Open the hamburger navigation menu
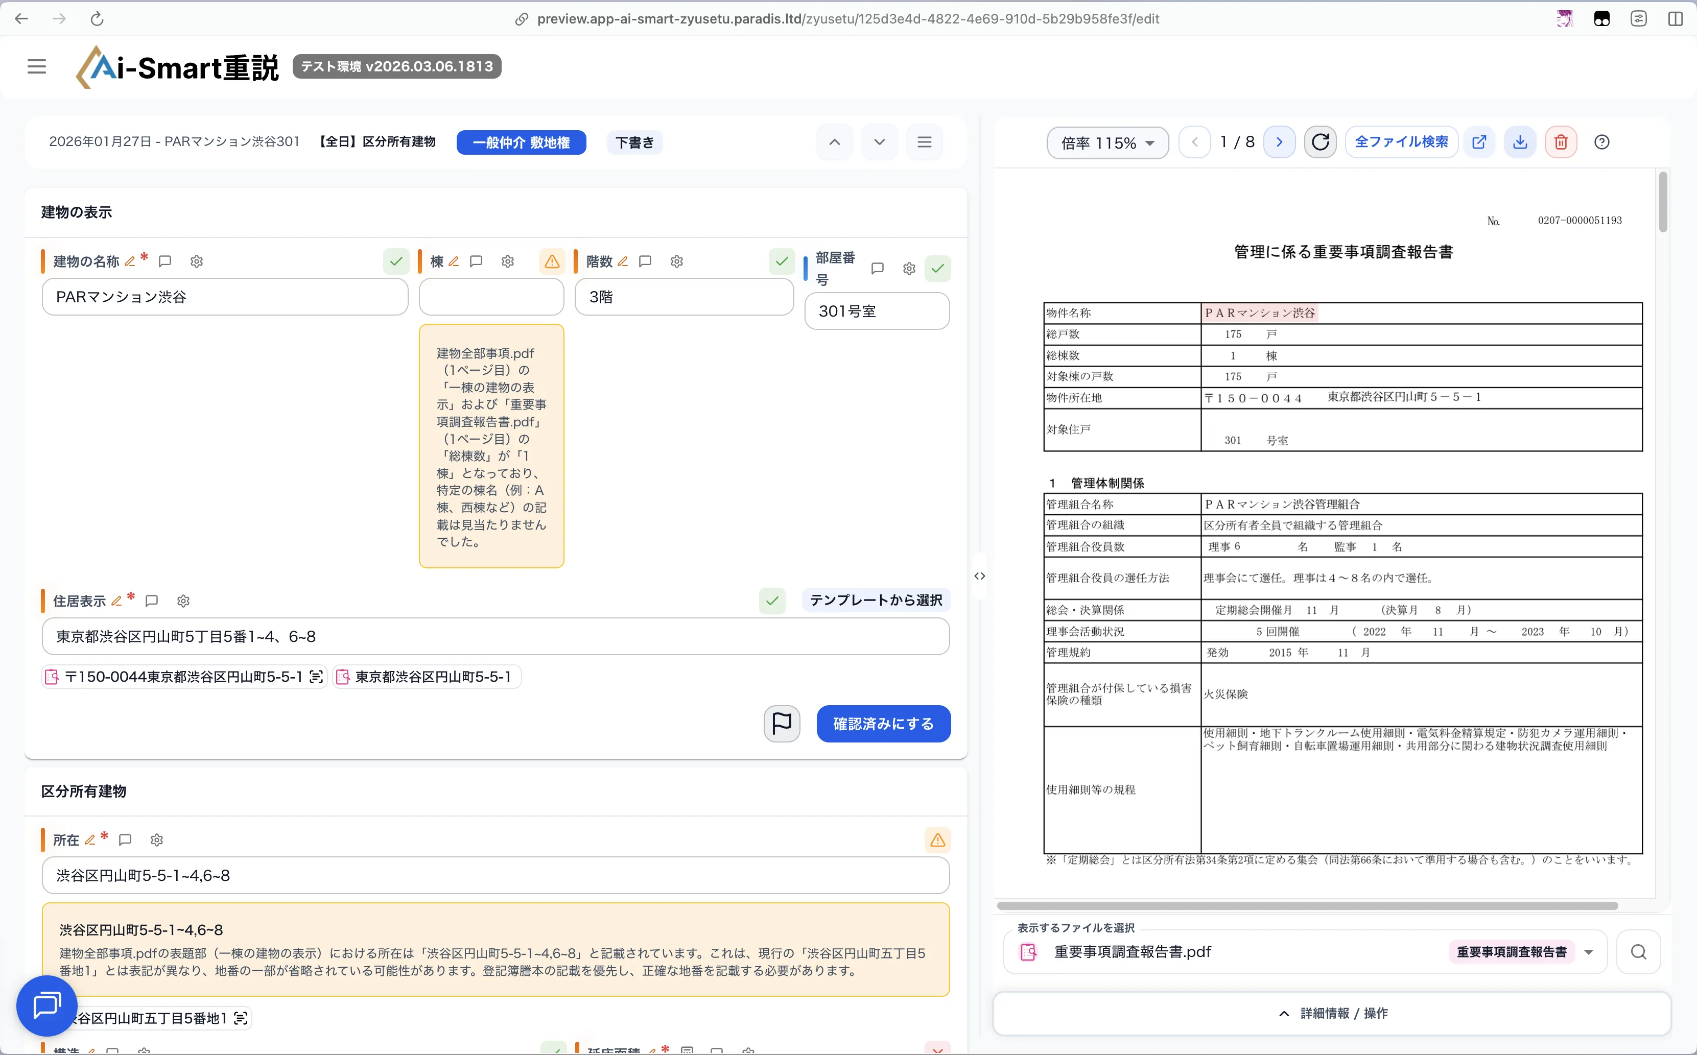This screenshot has width=1697, height=1055. pos(36,66)
